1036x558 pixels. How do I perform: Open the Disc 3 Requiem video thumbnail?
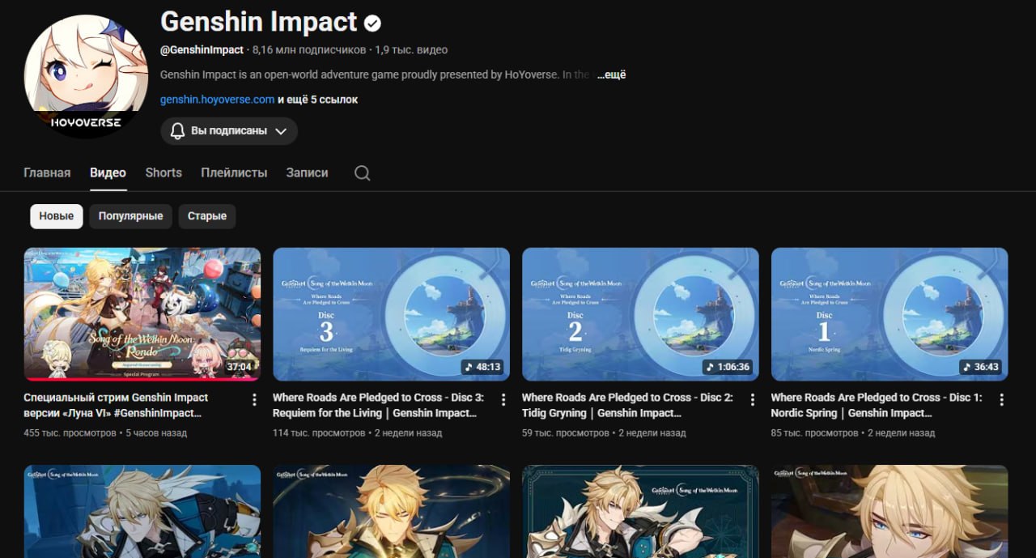(391, 314)
